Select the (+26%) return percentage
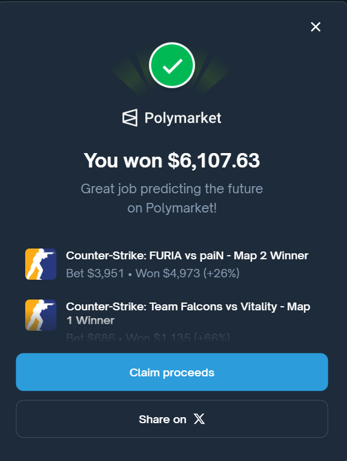Viewport: 347px width, 461px height. point(221,274)
